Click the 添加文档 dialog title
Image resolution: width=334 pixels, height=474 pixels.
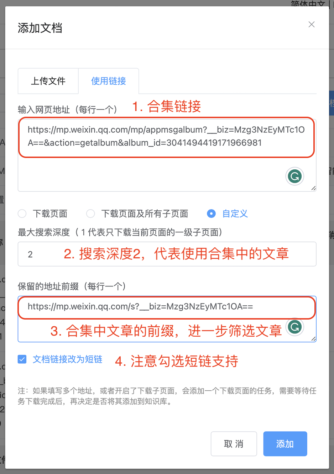coord(40,28)
